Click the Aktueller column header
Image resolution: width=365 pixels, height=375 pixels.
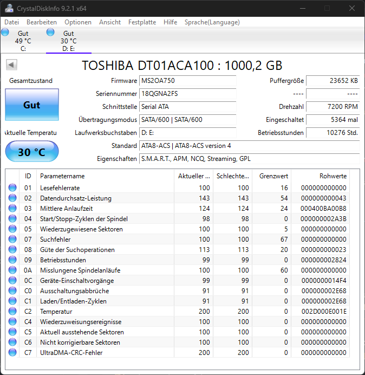tap(194, 176)
